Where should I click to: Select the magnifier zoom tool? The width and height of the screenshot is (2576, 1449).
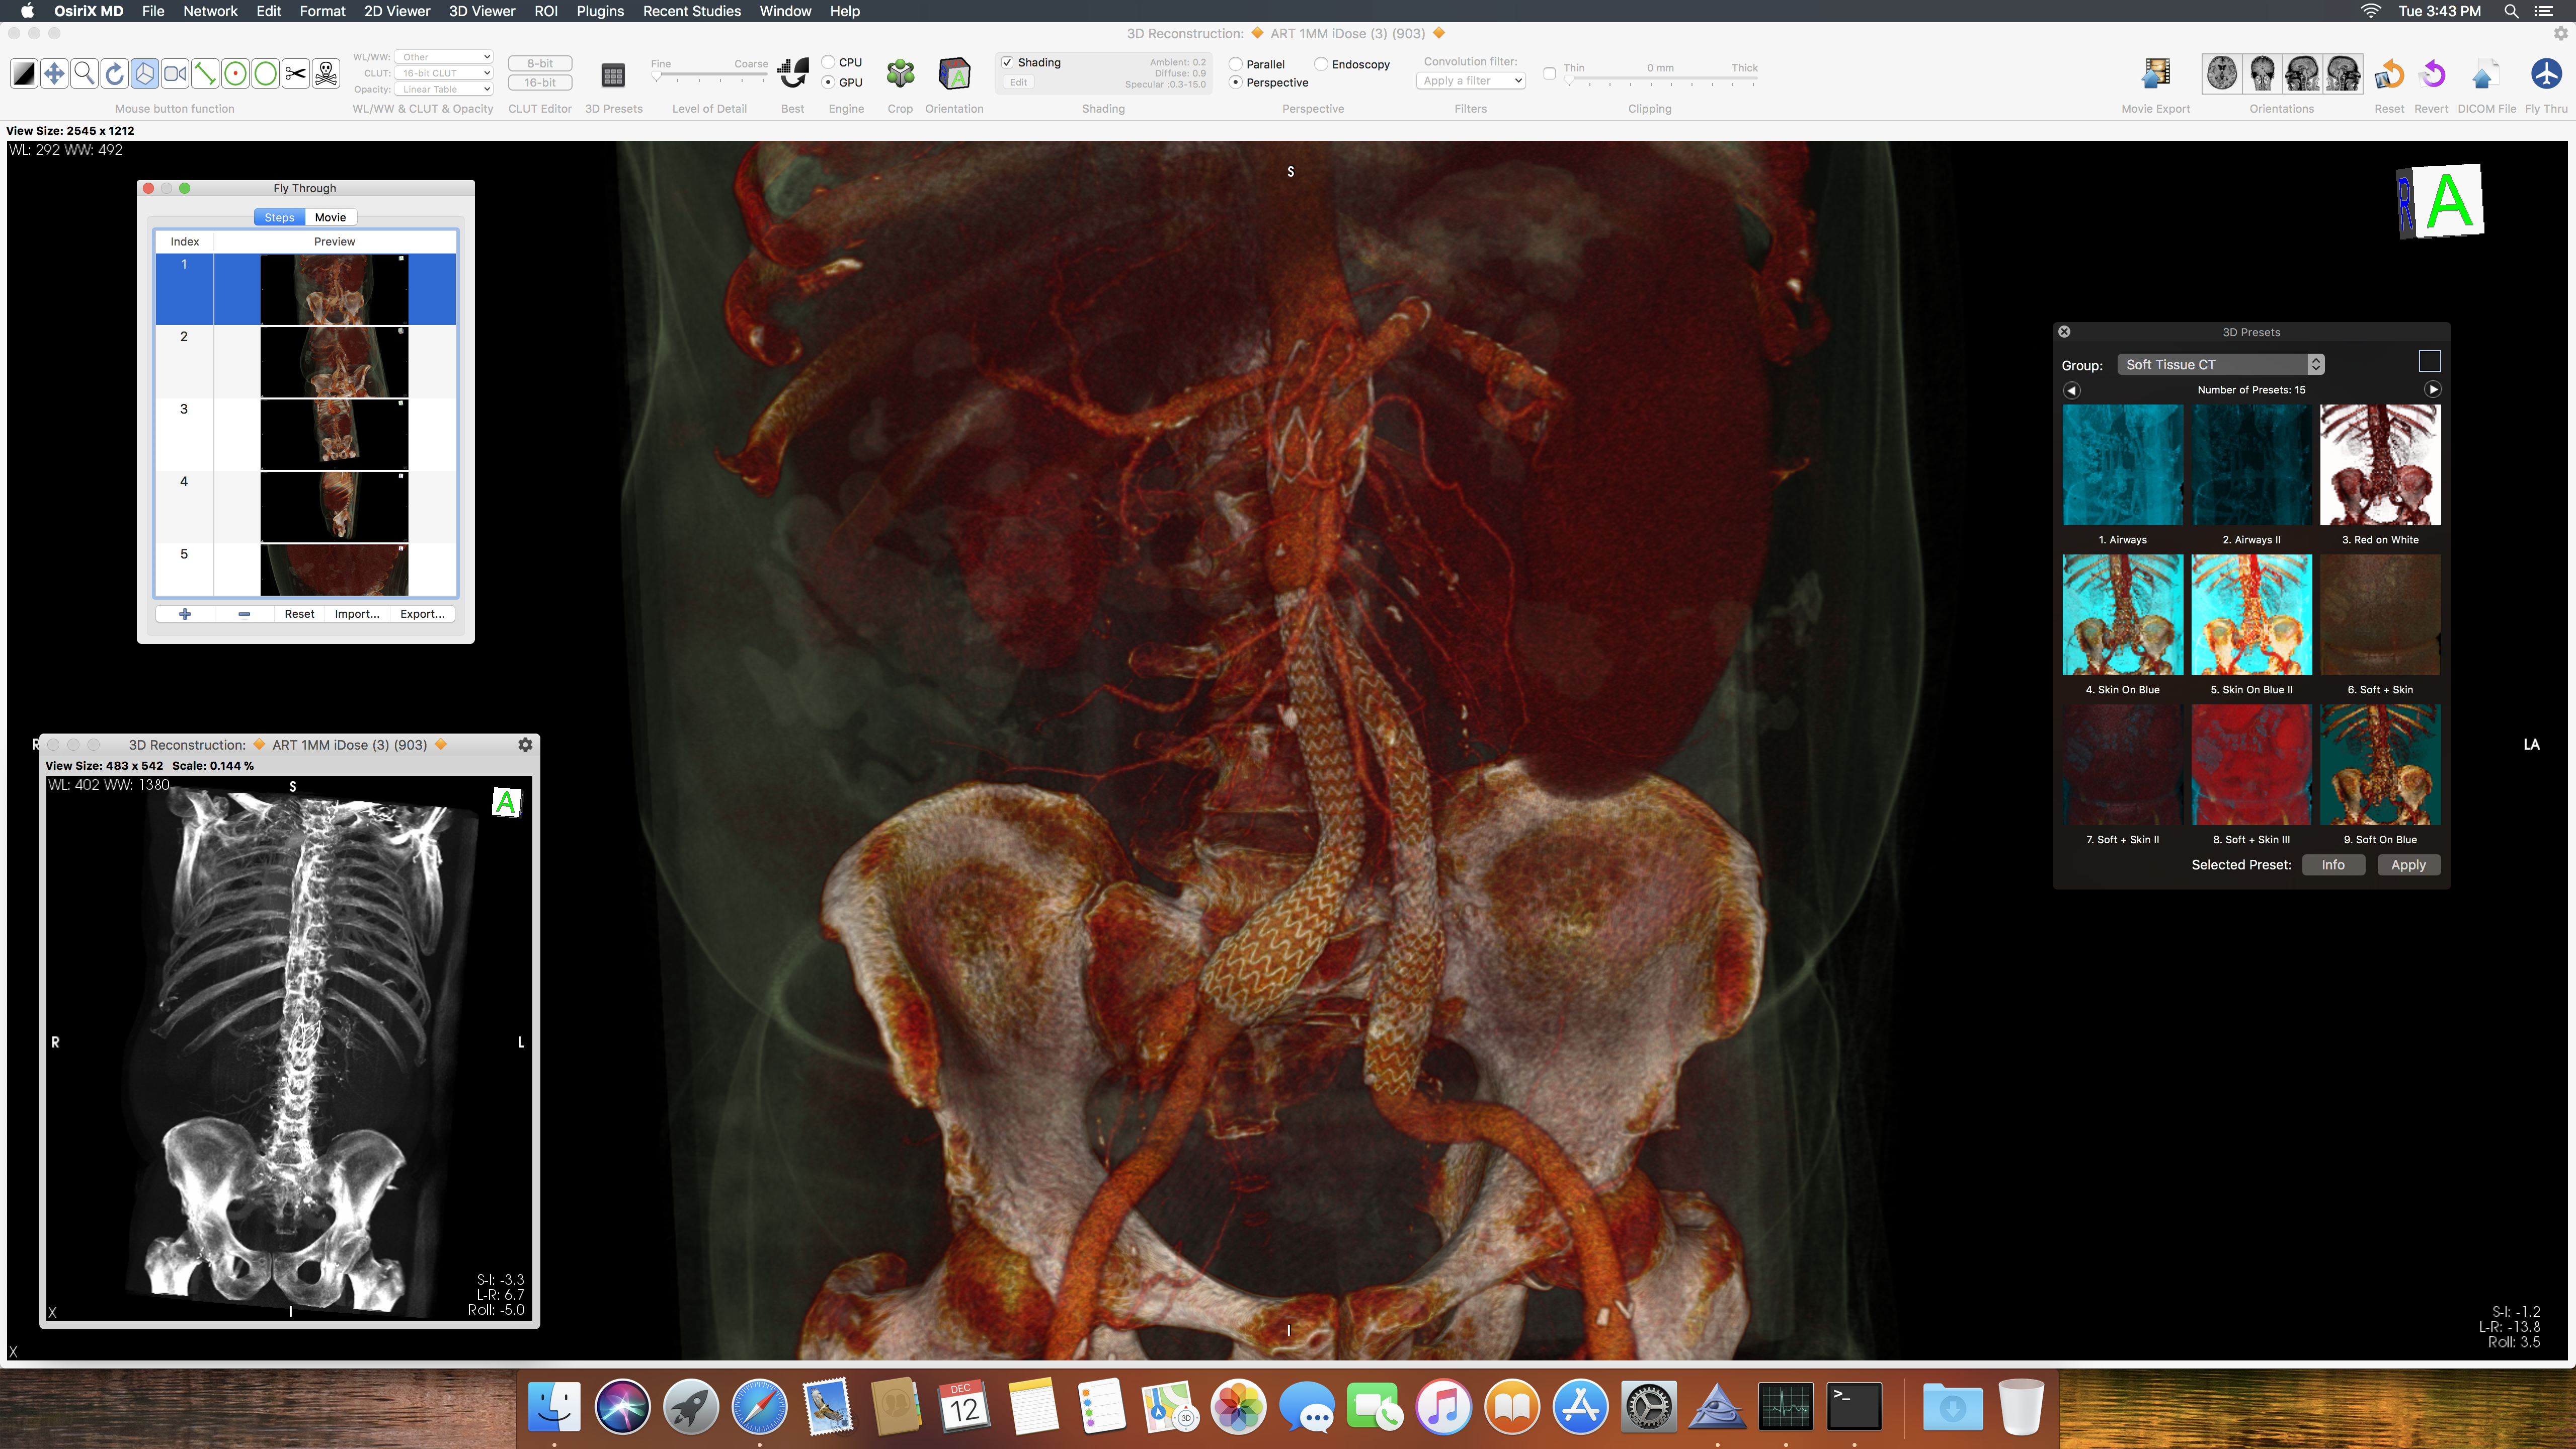pyautogui.click(x=85, y=74)
